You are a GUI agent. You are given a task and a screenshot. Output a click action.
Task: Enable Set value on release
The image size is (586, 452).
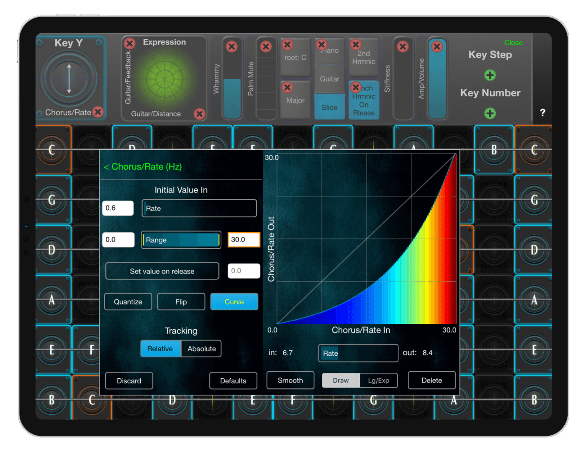tap(162, 271)
